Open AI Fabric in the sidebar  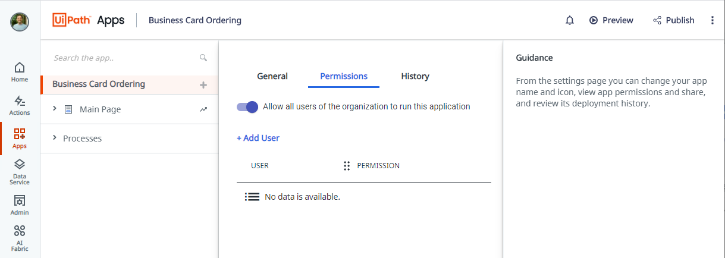(20, 239)
